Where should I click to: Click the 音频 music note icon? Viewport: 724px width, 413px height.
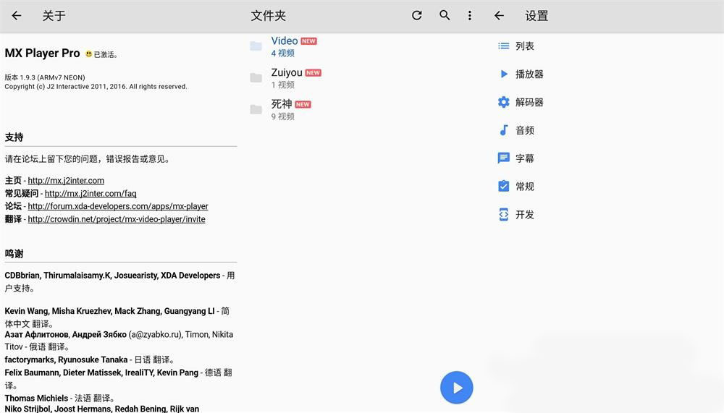[503, 130]
